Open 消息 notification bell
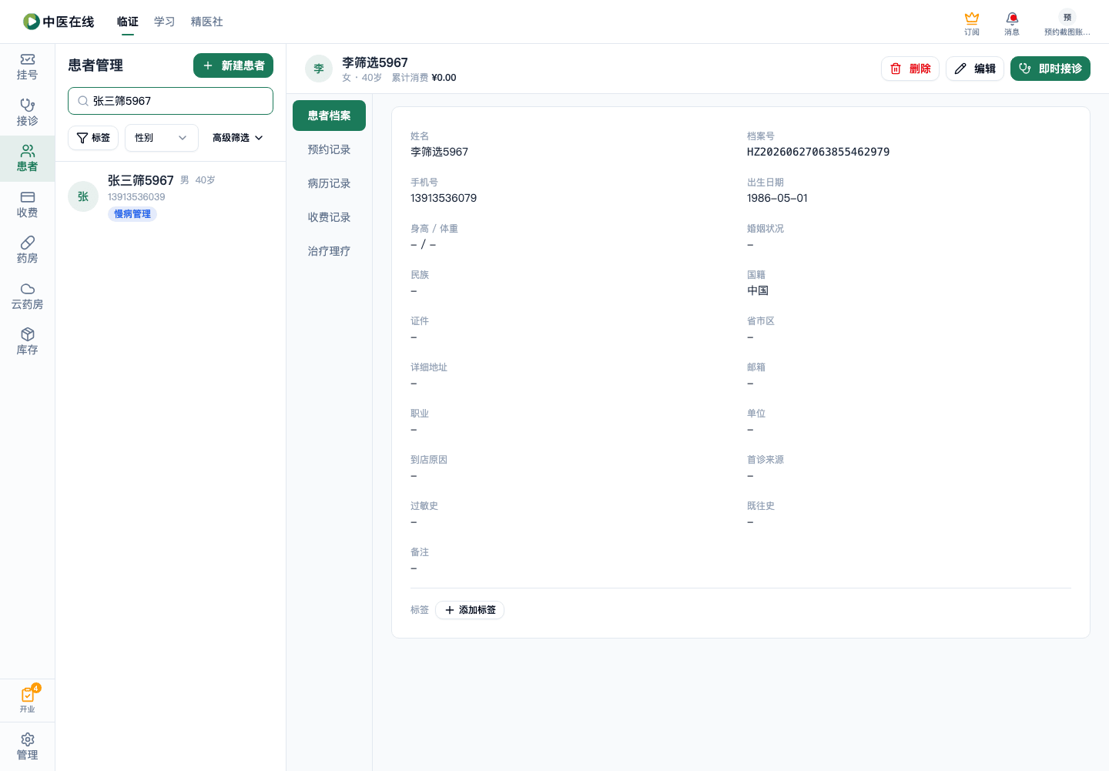The width and height of the screenshot is (1109, 771). pos(1012,23)
